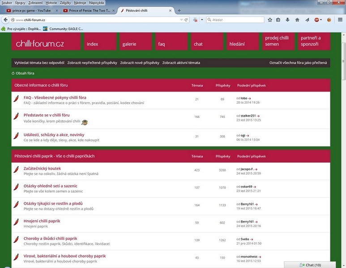Expand the dropdown arrow beside the download-blocked icon
346x268 pixels.
pyautogui.click(x=202, y=20)
